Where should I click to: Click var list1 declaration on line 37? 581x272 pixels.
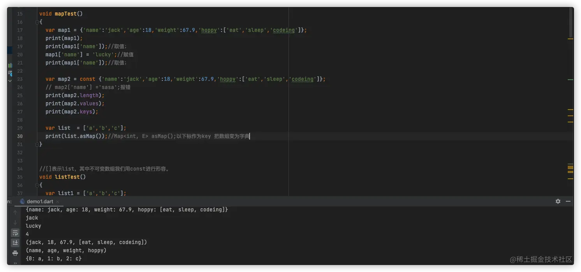[x=86, y=193]
